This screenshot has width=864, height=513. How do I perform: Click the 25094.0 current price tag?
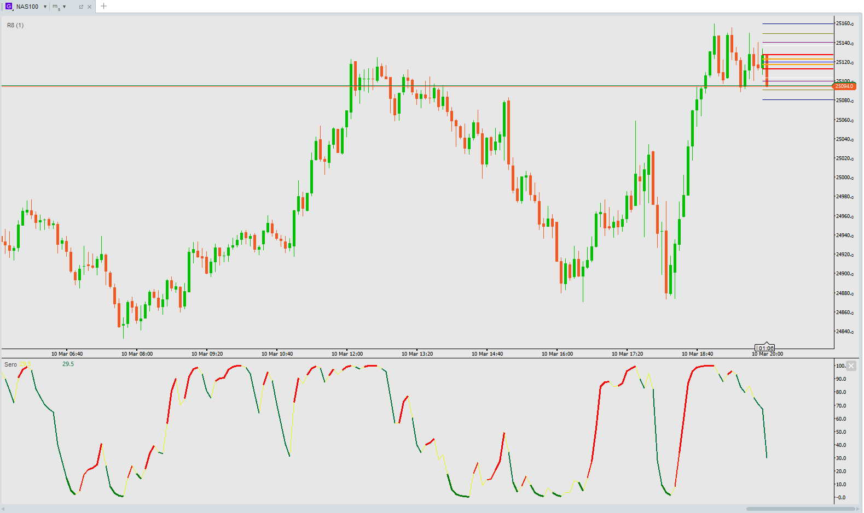point(844,86)
